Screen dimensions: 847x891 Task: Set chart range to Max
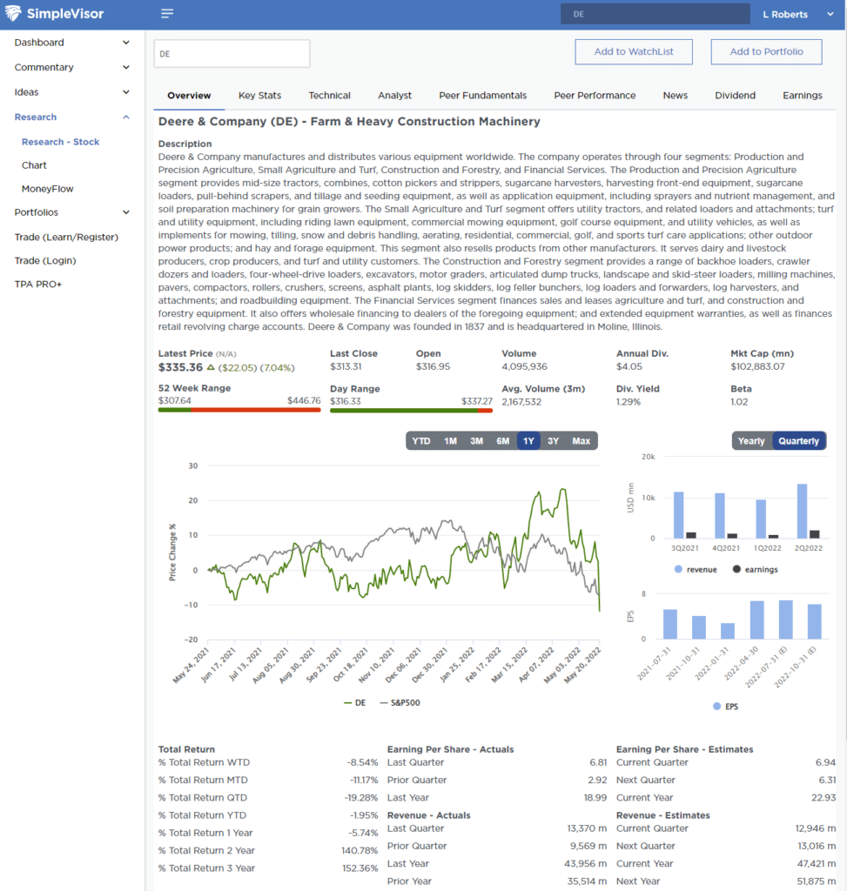pyautogui.click(x=581, y=441)
